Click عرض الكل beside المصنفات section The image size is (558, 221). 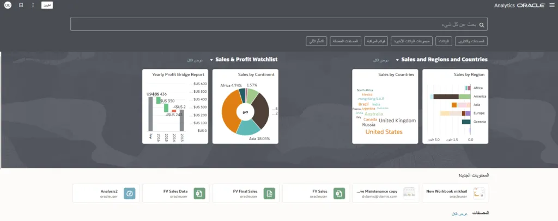point(460,214)
